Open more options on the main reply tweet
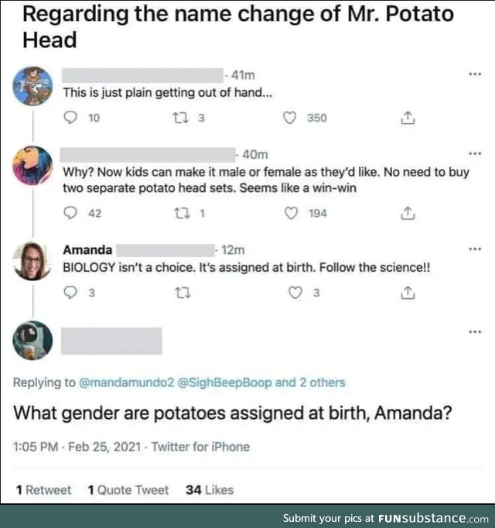Image resolution: width=495 pixels, height=528 pixels. [x=473, y=332]
